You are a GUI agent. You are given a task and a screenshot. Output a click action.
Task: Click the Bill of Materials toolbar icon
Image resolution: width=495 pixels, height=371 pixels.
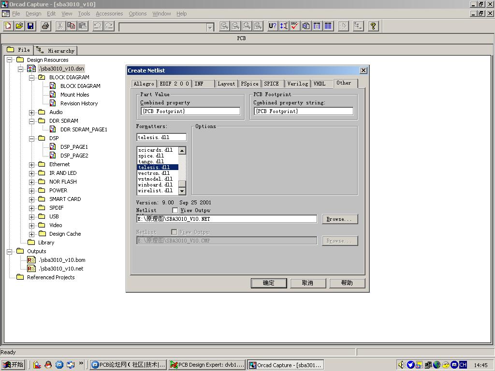coord(328,26)
